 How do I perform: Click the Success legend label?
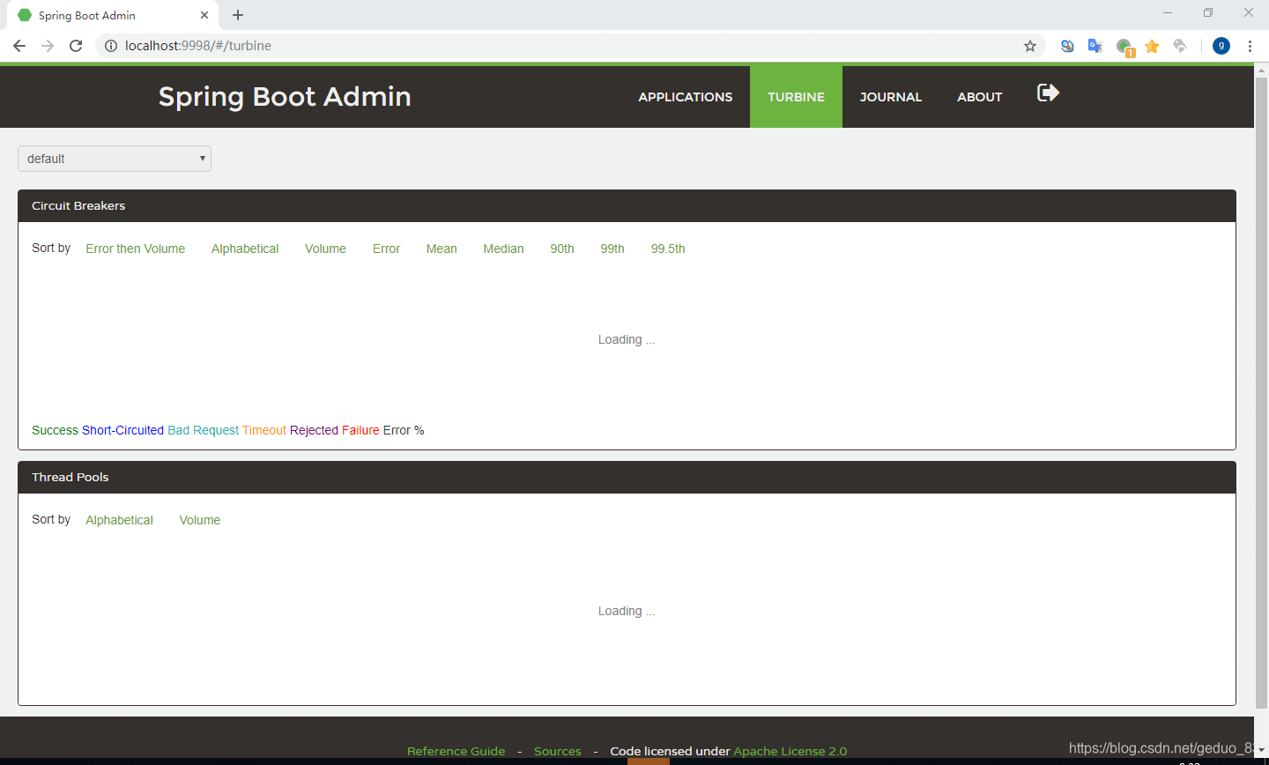[x=55, y=430]
